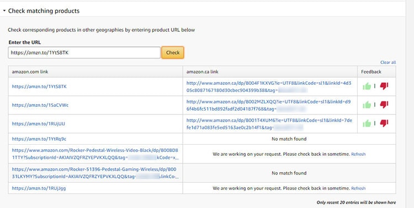Refresh the 1RUjJgg row request

(358, 188)
